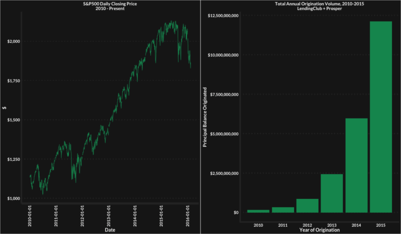Click the 2013 green bar
Screen dimensions: 401x234
click(x=332, y=193)
